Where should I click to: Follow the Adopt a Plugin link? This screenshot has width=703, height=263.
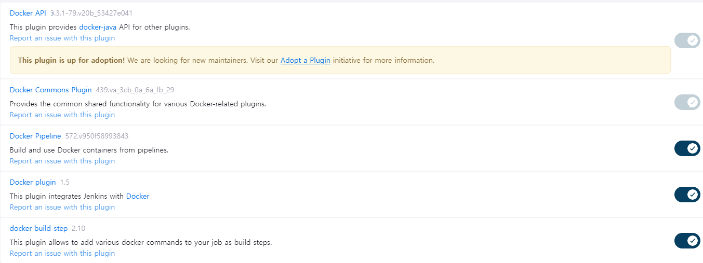[306, 60]
